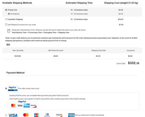
Task: Click the small VISA icon in PayPal box
Action: pos(20,105)
